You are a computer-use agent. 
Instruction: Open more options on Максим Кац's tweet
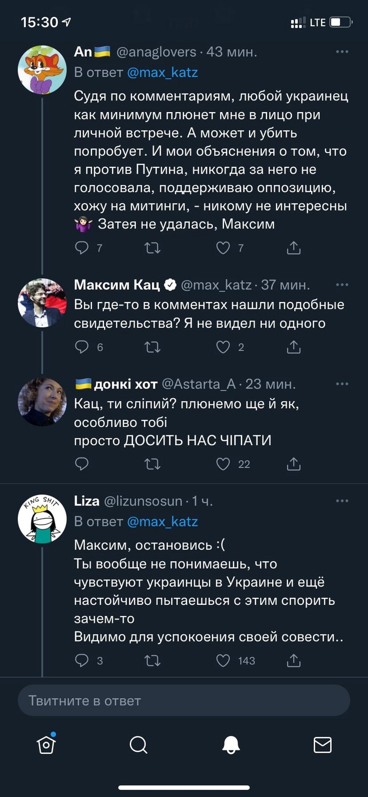(x=342, y=285)
